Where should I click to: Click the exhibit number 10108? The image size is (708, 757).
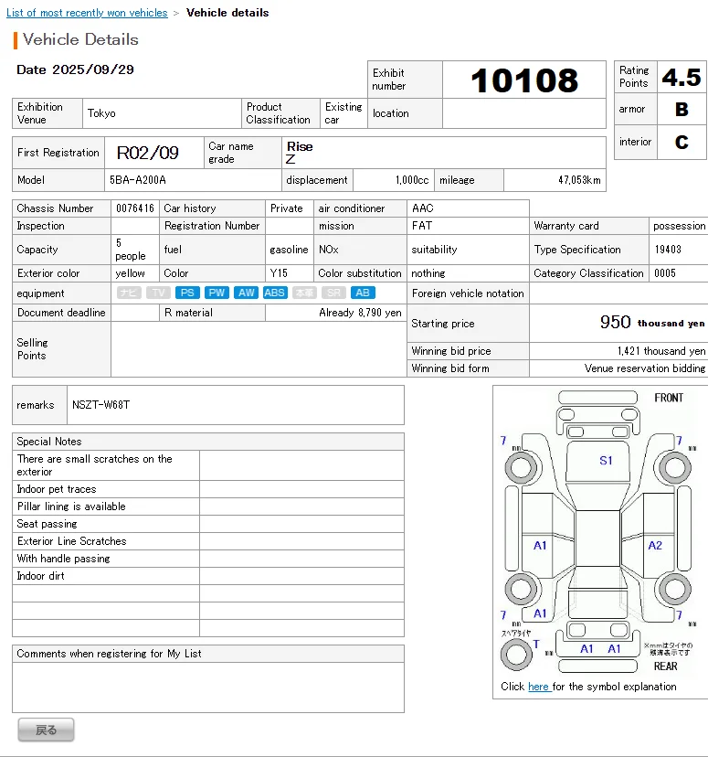pos(524,80)
